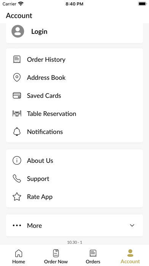Go to the Order Now tab
This screenshot has height=266, width=149.
click(56, 256)
